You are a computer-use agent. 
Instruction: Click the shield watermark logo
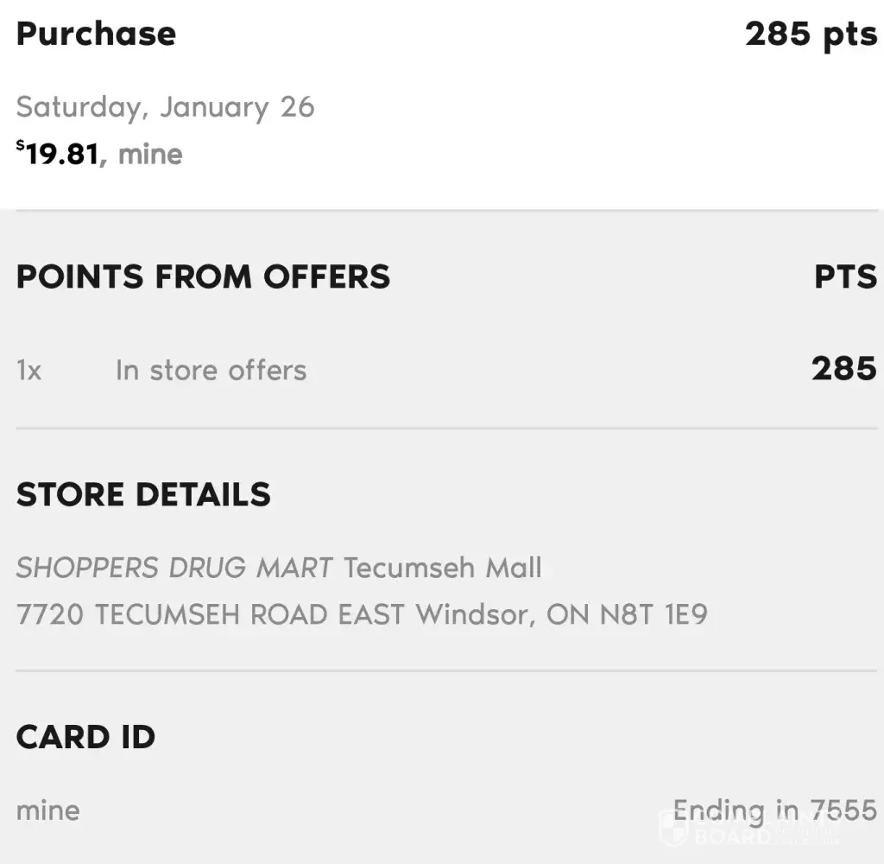pyautogui.click(x=672, y=827)
